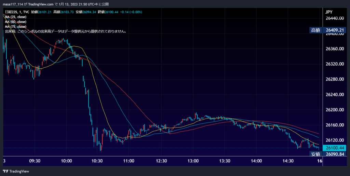Screen dimensions: 350x176
Task: Click the 出来高 volume data notice
Action: pyautogui.click(x=66, y=31)
